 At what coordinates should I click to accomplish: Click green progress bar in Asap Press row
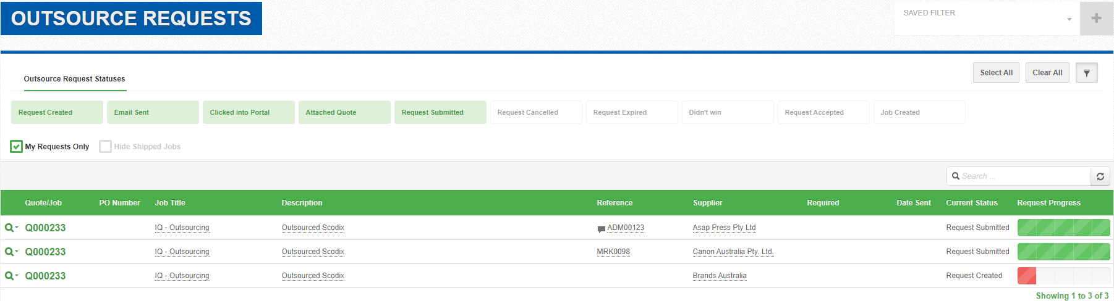pyautogui.click(x=1063, y=228)
